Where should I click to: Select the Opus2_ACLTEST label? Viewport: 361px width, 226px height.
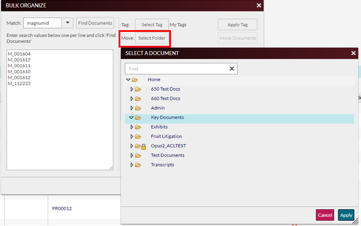click(x=169, y=146)
